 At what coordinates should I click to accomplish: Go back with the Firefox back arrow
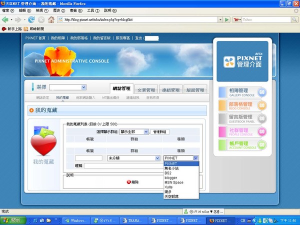(x=5, y=19)
